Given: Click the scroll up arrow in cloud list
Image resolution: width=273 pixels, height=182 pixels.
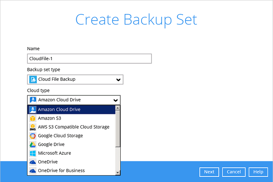Looking at the screenshot, I should (118, 108).
